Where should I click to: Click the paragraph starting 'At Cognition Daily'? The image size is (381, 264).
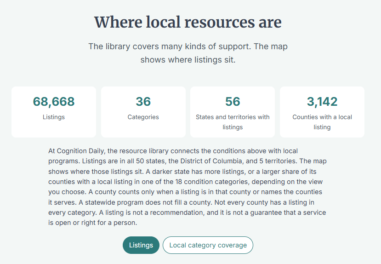point(188,187)
